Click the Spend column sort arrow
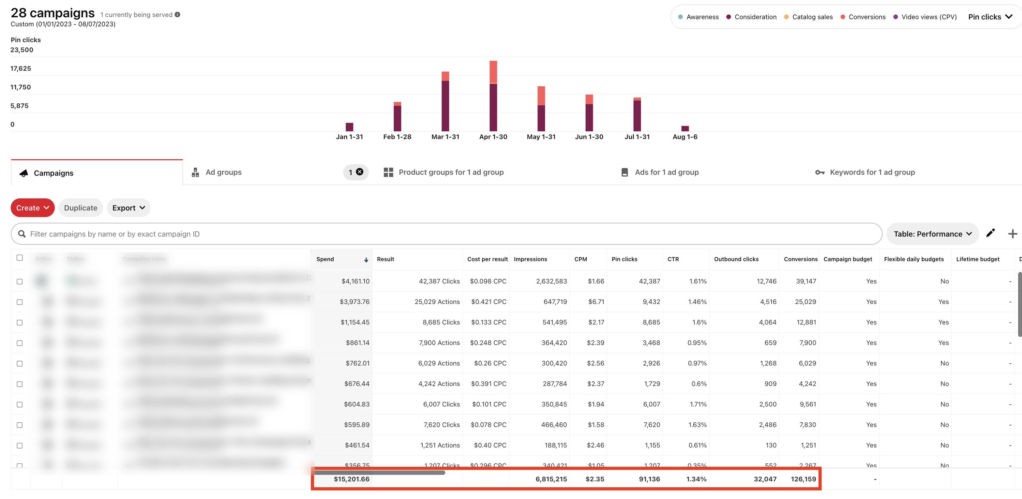 pos(366,260)
